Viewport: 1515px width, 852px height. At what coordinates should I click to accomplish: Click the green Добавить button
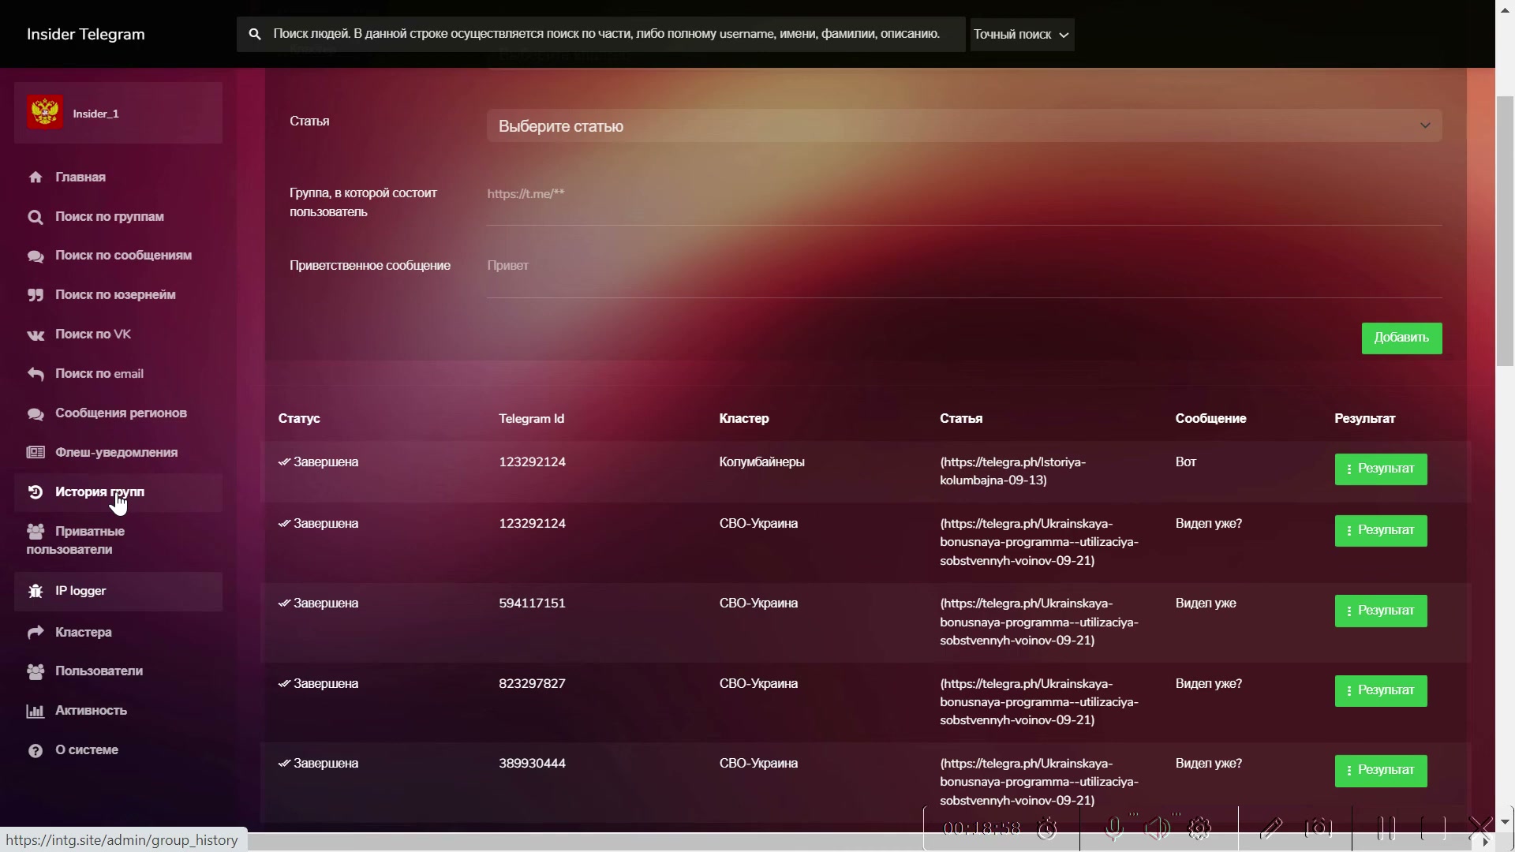(1401, 338)
